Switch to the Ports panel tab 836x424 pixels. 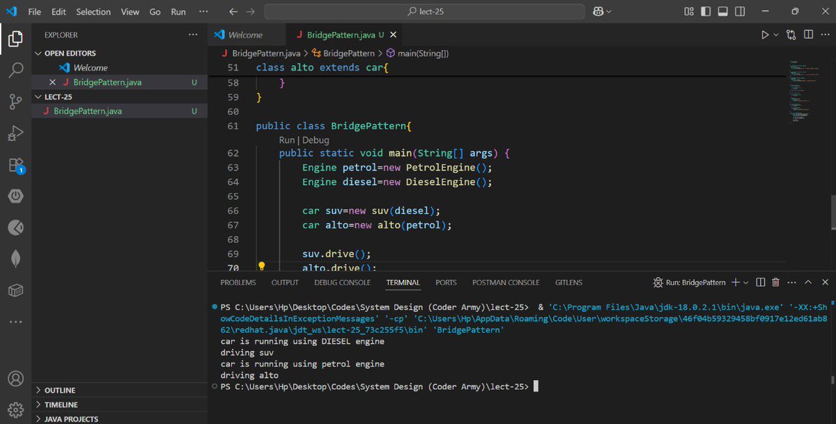(446, 283)
